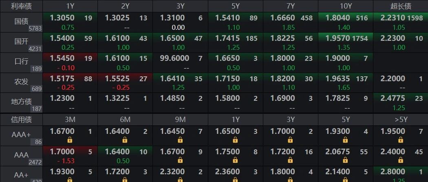Select the 利率债 header tab
The height and width of the screenshot is (182, 428).
coord(21,6)
